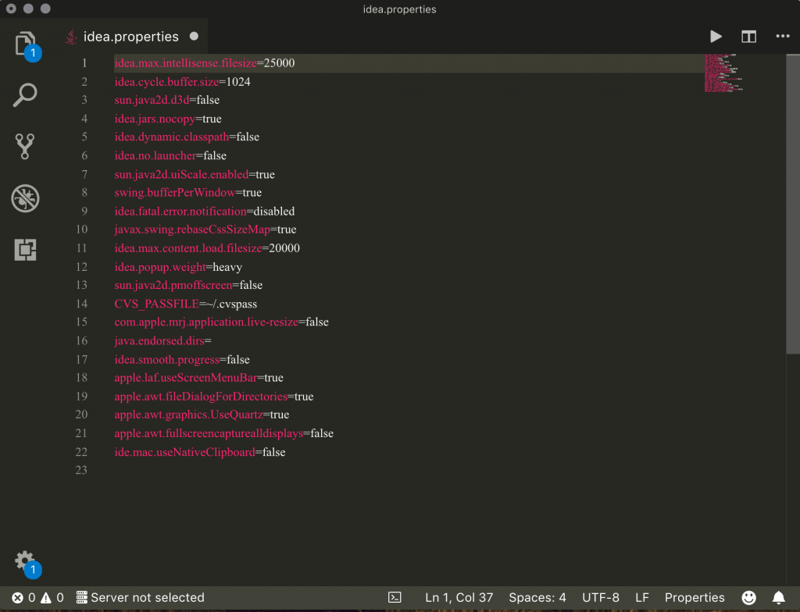Select the Search icon in activity bar
Screen dimensions: 800x612
25,94
